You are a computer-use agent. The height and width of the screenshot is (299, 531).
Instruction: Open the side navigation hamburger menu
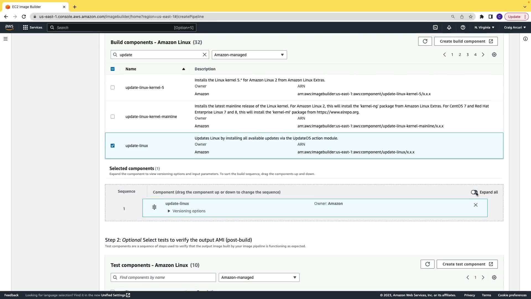(x=6, y=39)
